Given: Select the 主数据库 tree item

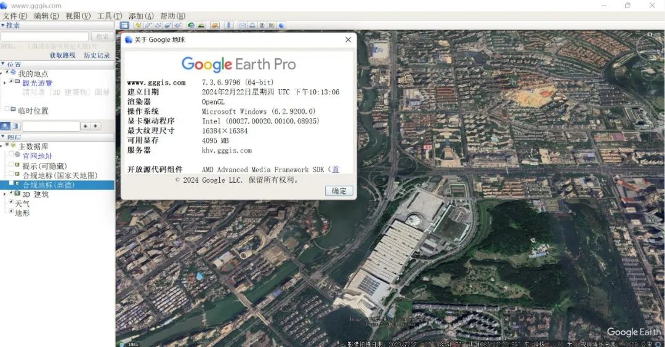Looking at the screenshot, I should 33,146.
